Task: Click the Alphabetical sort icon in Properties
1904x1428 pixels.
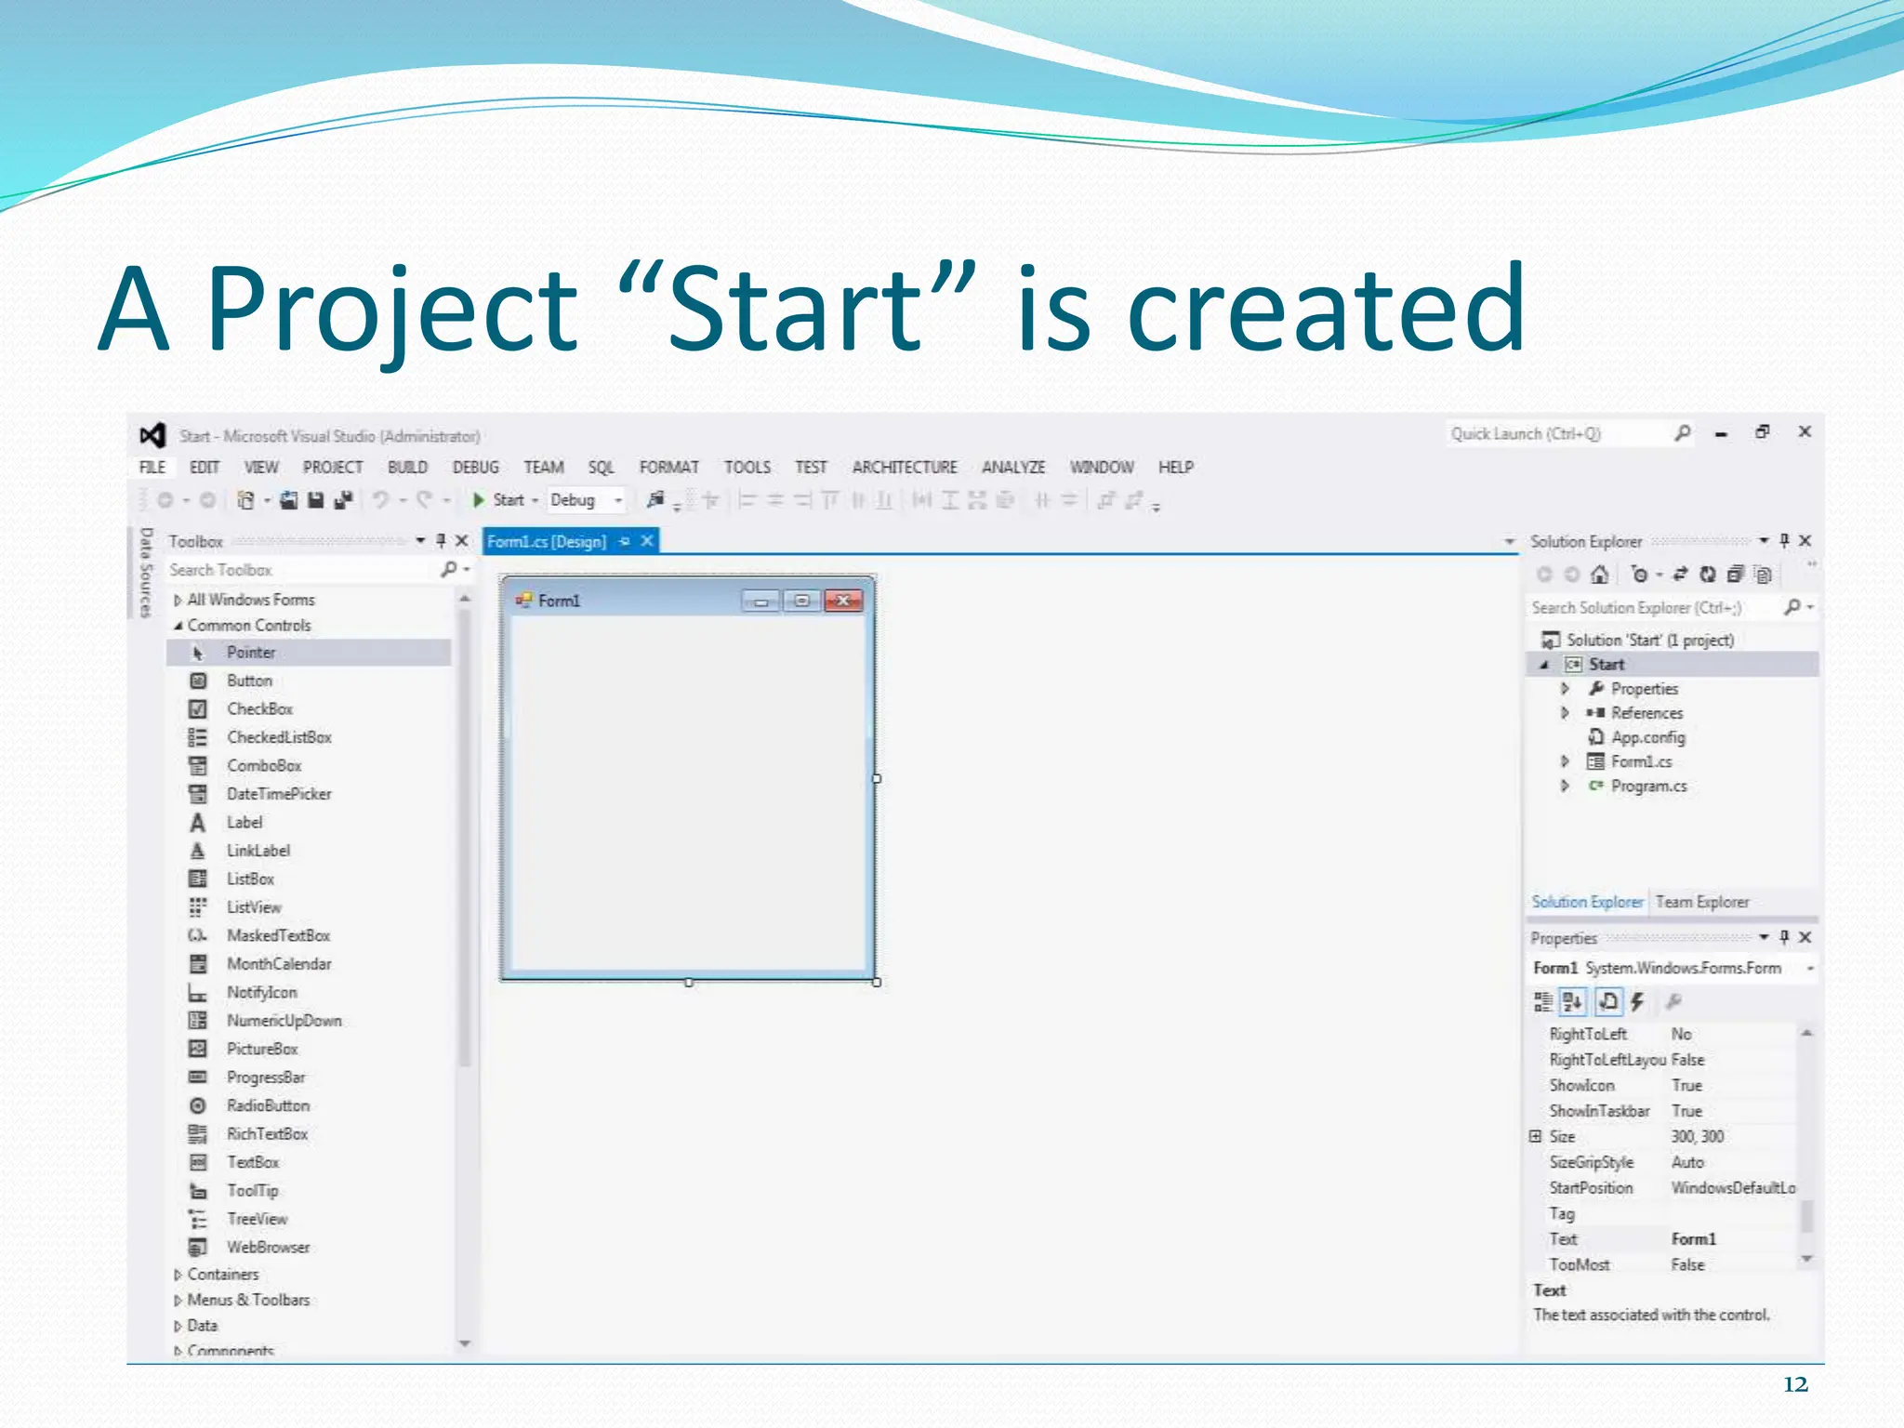Action: coord(1572,1001)
